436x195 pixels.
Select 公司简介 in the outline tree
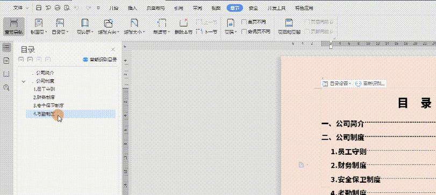point(45,73)
